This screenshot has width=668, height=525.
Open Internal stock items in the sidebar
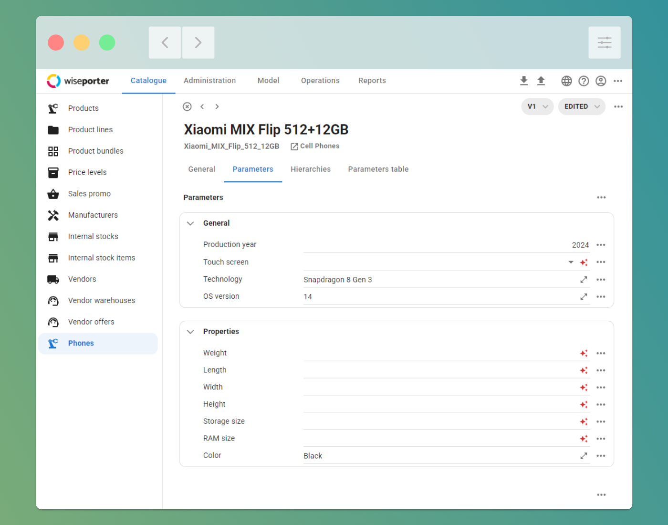(x=98, y=258)
